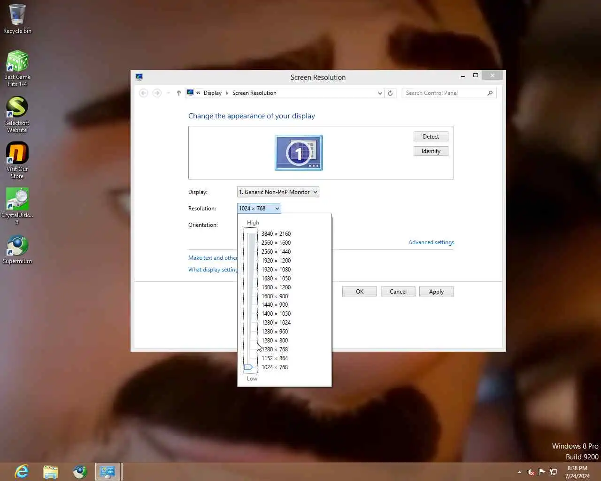The height and width of the screenshot is (481, 601).
Task: Choose 2560 × 1600 resolution
Action: pyautogui.click(x=276, y=243)
